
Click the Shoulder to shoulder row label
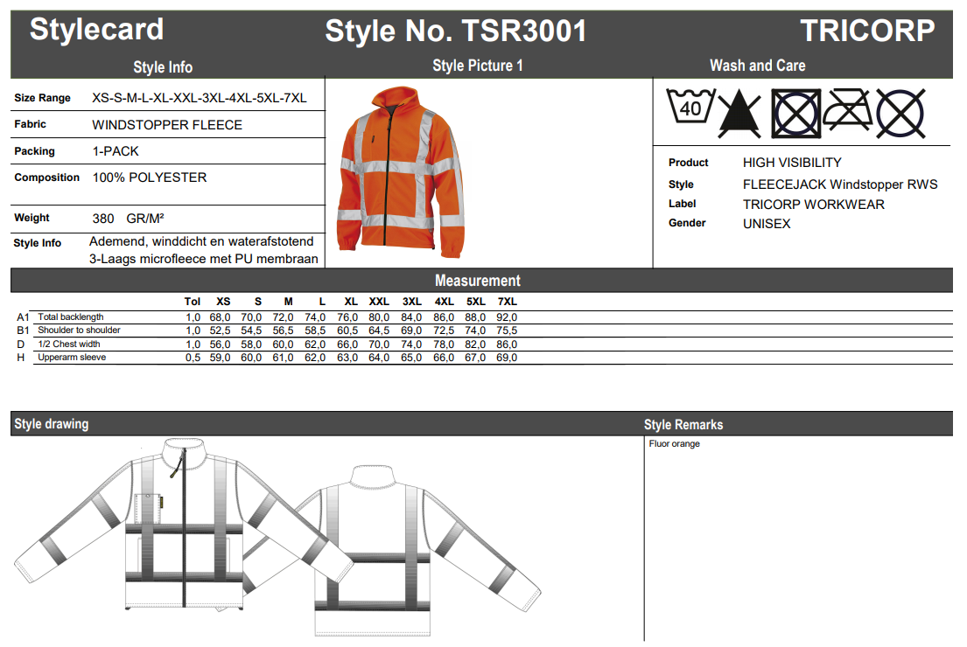pyautogui.click(x=79, y=330)
